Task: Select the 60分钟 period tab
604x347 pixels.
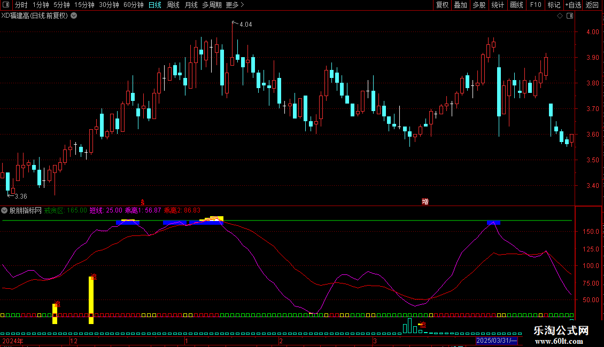Action: (133, 5)
